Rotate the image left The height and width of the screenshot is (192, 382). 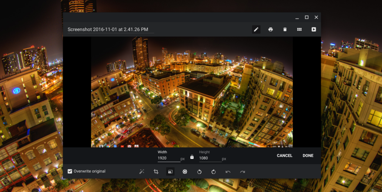click(x=199, y=171)
